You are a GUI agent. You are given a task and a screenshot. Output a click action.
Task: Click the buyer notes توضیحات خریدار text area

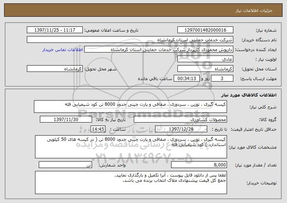click(131, 183)
